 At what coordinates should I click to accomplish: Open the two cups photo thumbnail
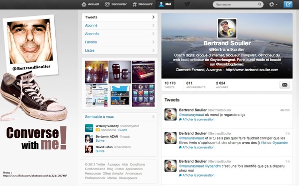point(120,72)
